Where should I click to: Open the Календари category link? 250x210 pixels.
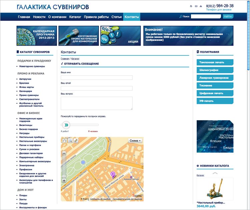pos(26,91)
